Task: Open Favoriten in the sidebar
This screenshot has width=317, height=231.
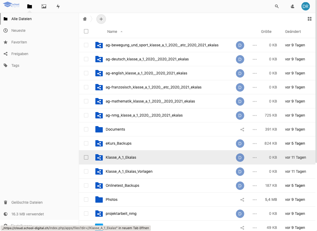Action: click(19, 42)
